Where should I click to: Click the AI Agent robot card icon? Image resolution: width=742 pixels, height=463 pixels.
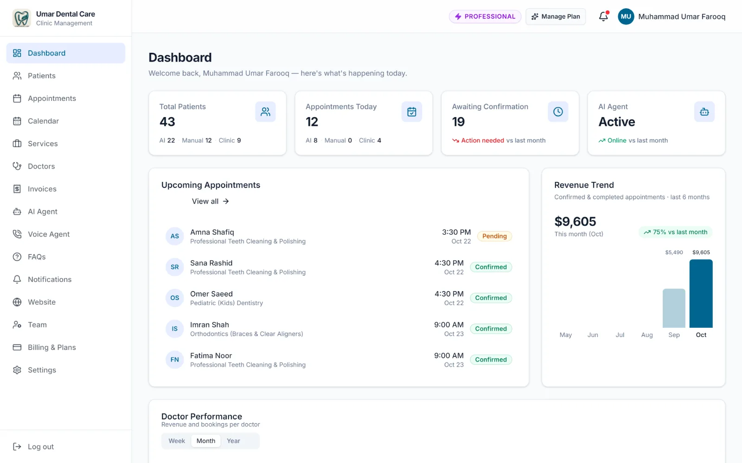click(704, 112)
